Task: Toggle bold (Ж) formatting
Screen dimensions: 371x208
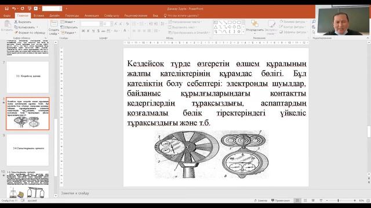Action: 83,31
